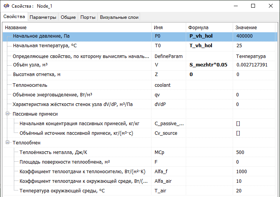The image size is (280, 197).
Task: Switch to the Параметры tab
Action: pyautogui.click(x=43, y=17)
